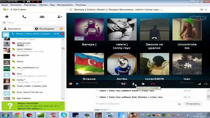The height and width of the screenshot is (118, 210).
Task: Select the Egor Subbotin contact
Action: pos(32,98)
